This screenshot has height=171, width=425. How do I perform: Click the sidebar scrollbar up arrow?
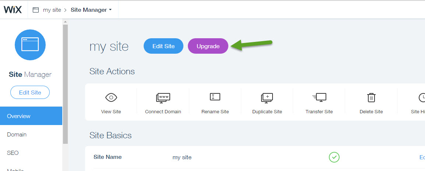click(65, 22)
